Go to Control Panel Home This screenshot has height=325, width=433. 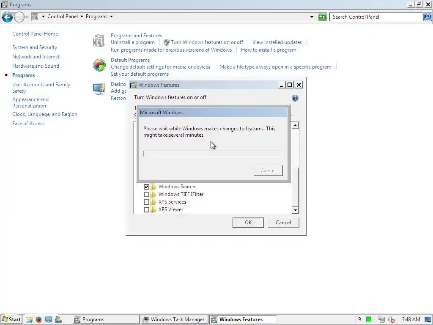pos(35,34)
